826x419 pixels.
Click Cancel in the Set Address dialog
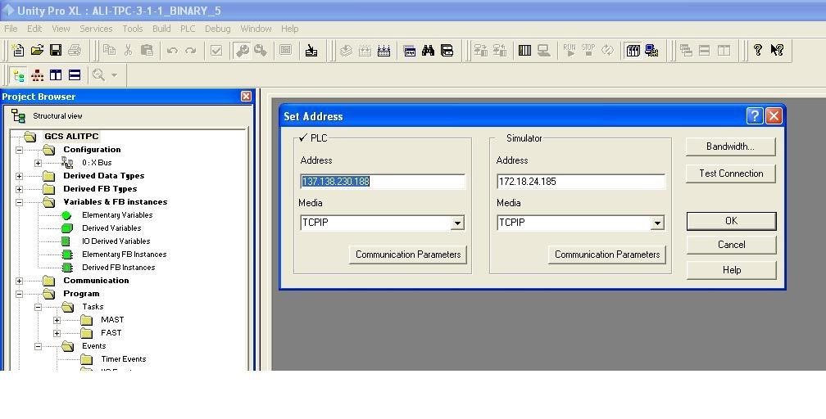tap(731, 245)
